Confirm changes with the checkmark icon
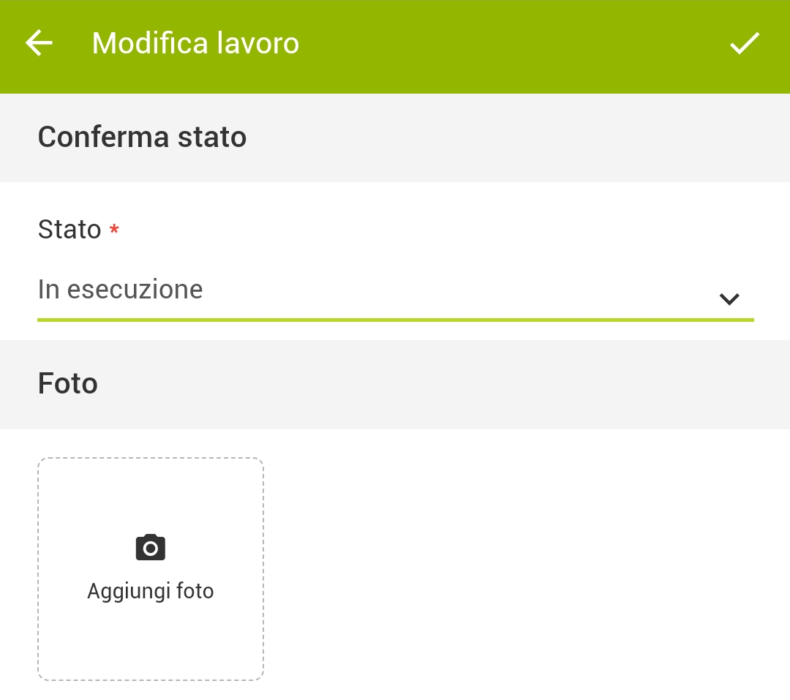Viewport: 790px width, 700px height. coord(745,44)
